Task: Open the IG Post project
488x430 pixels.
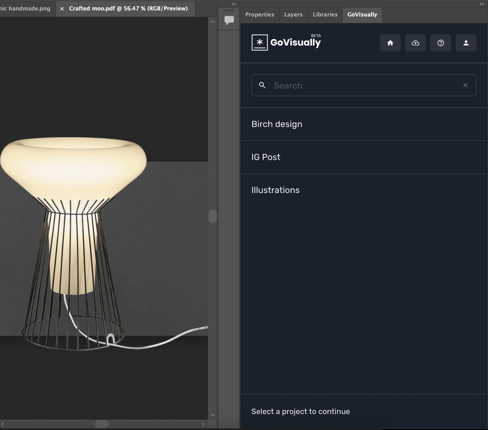Action: tap(266, 157)
